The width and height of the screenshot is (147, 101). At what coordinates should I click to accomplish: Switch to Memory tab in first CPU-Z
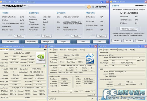[70, 50]
